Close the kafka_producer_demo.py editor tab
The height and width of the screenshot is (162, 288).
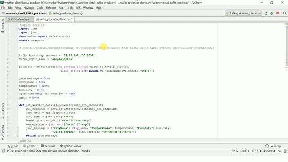(72, 19)
